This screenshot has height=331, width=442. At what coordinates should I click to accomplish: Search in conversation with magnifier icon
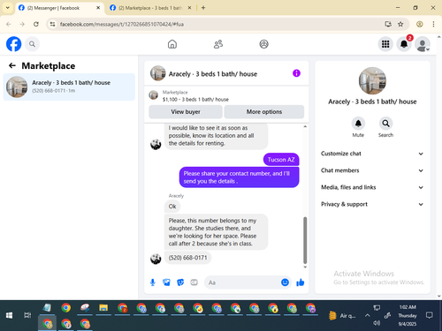[385, 124]
